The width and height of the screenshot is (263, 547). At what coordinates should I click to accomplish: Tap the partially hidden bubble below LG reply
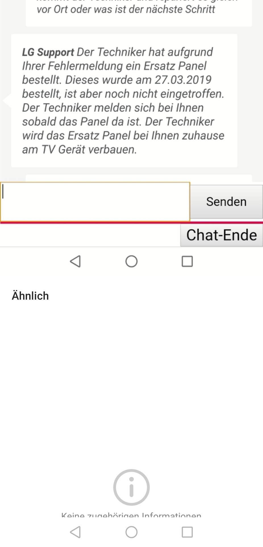[x=139, y=178]
